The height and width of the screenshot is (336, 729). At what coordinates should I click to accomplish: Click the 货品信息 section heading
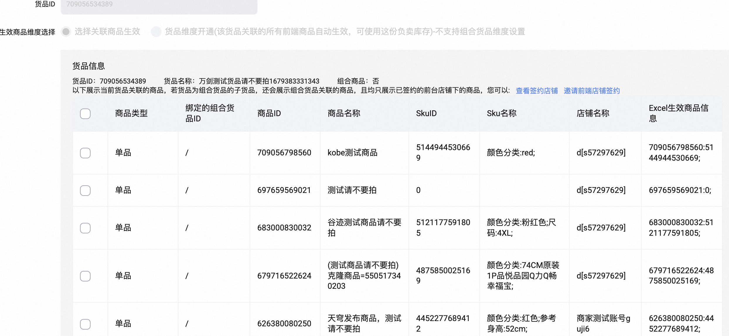pos(88,66)
